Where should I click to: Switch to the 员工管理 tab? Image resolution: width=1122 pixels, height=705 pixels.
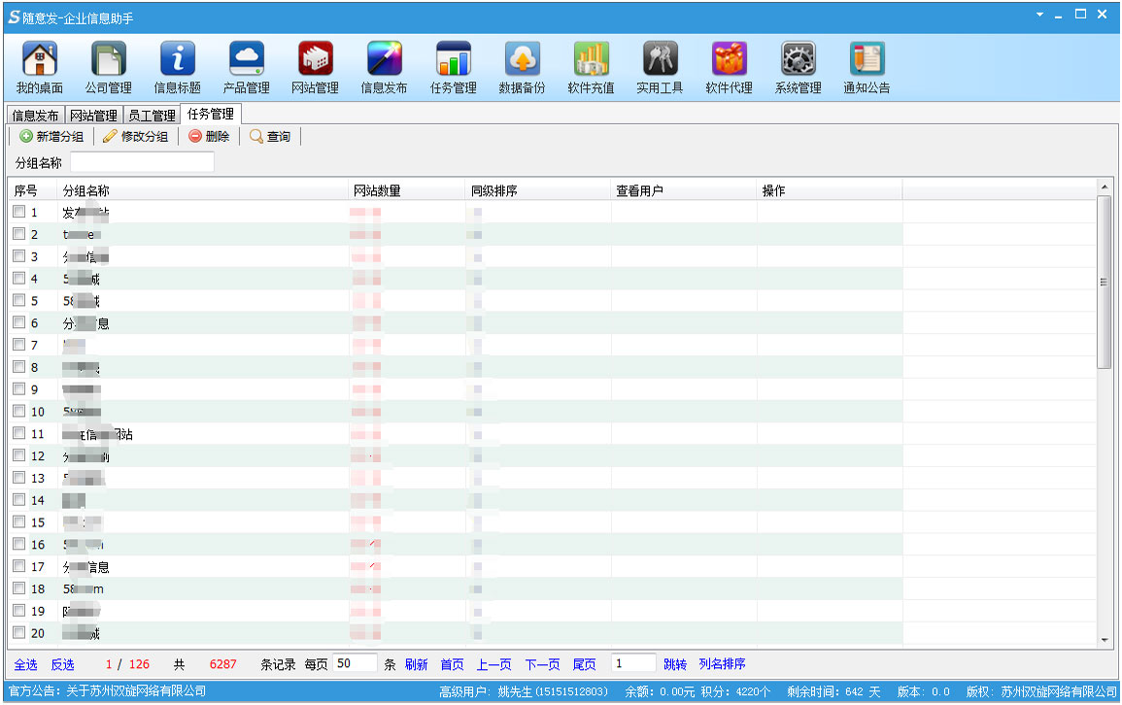[153, 116]
